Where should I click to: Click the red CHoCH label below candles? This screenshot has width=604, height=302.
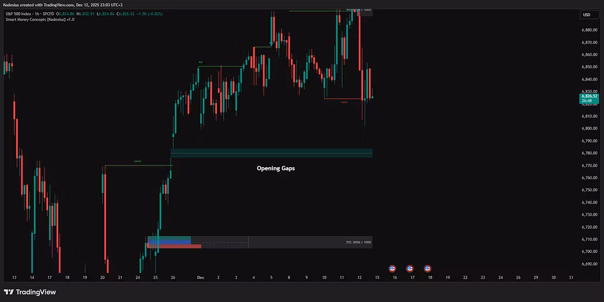(x=345, y=102)
